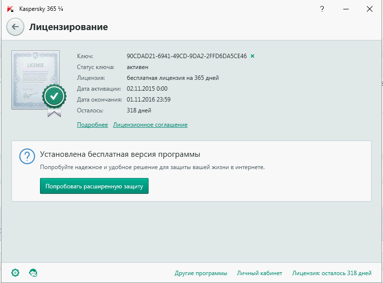The width and height of the screenshot is (383, 283).
Task: Open the Лицензионное соглашение link
Action: pos(150,125)
